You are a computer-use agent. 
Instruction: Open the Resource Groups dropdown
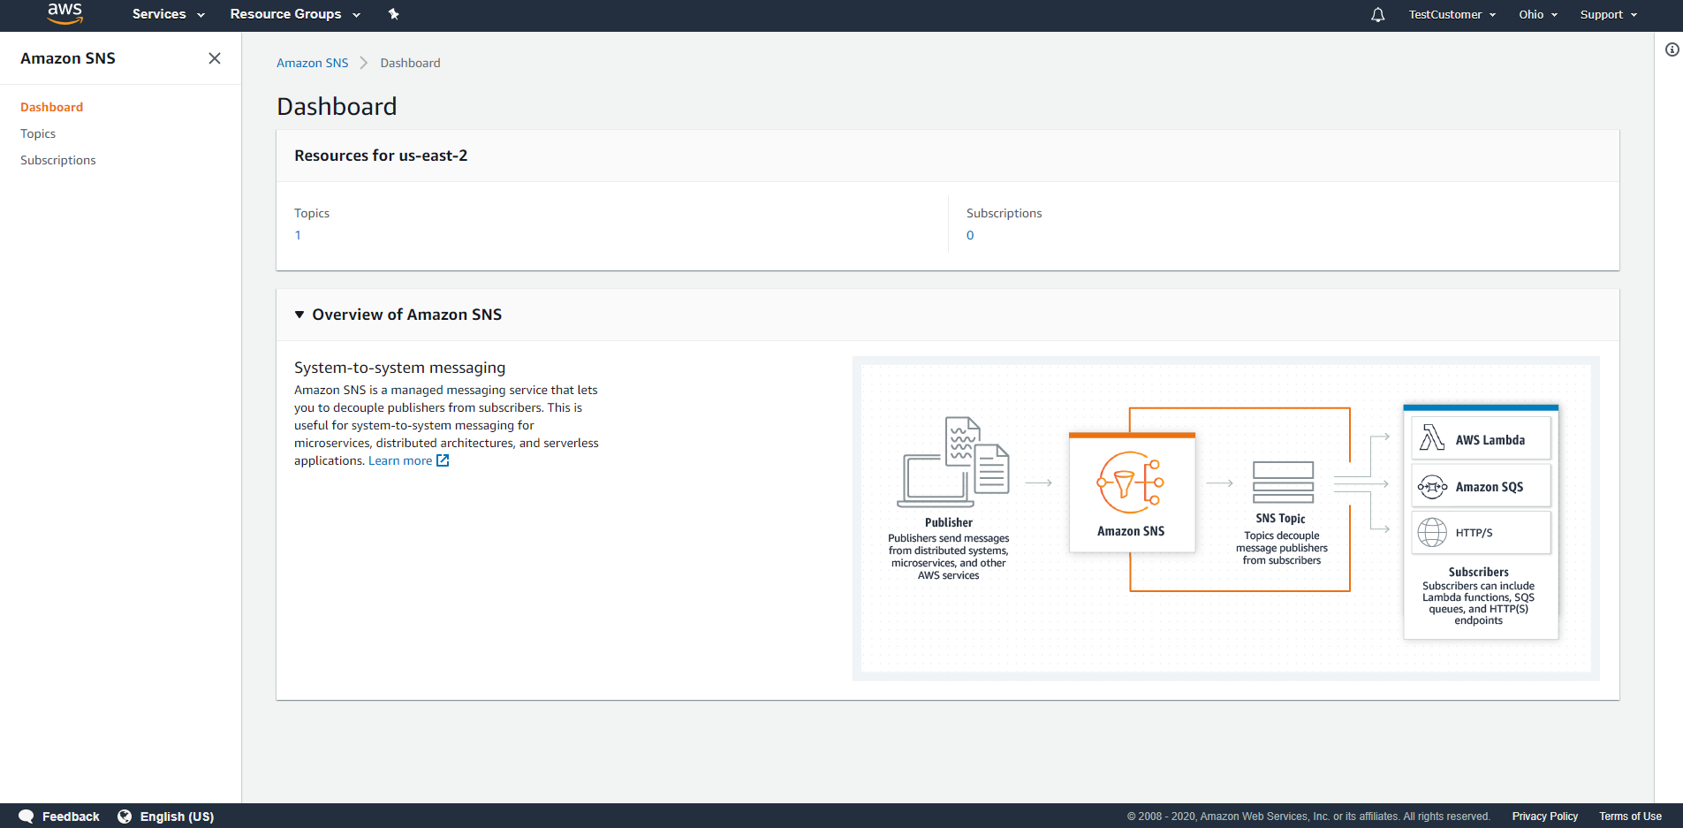pyautogui.click(x=295, y=14)
